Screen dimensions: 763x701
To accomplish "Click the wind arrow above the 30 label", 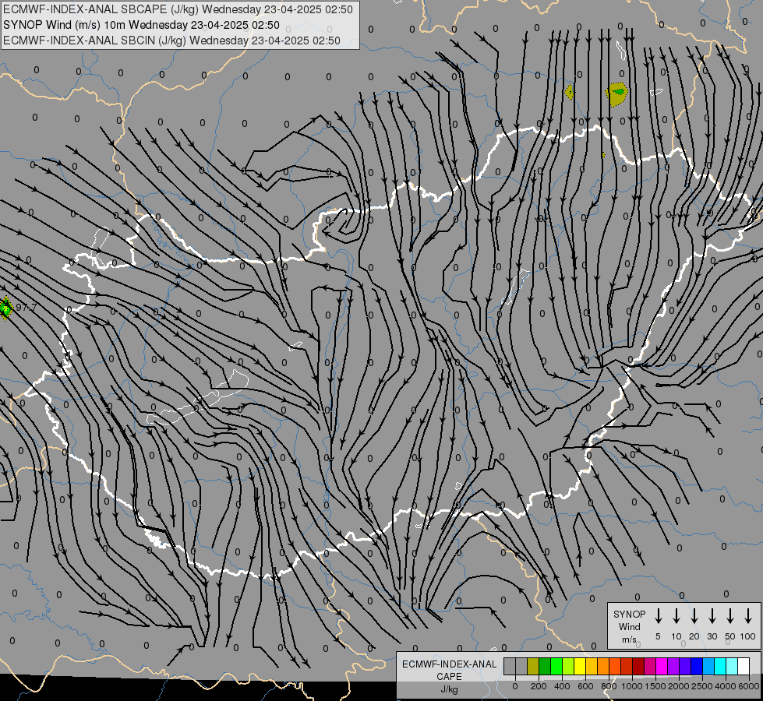I will point(712,615).
